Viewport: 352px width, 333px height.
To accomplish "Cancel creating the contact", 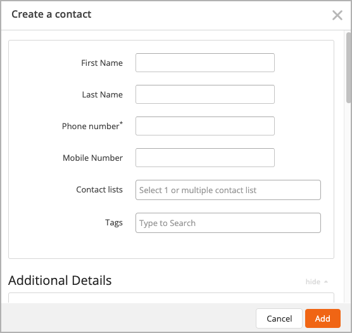I will click(279, 318).
